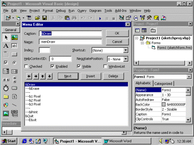Screen dimensions: 194x145
Task: Click View Object icon in Project panel
Action: pyautogui.click(x=144, y=30)
